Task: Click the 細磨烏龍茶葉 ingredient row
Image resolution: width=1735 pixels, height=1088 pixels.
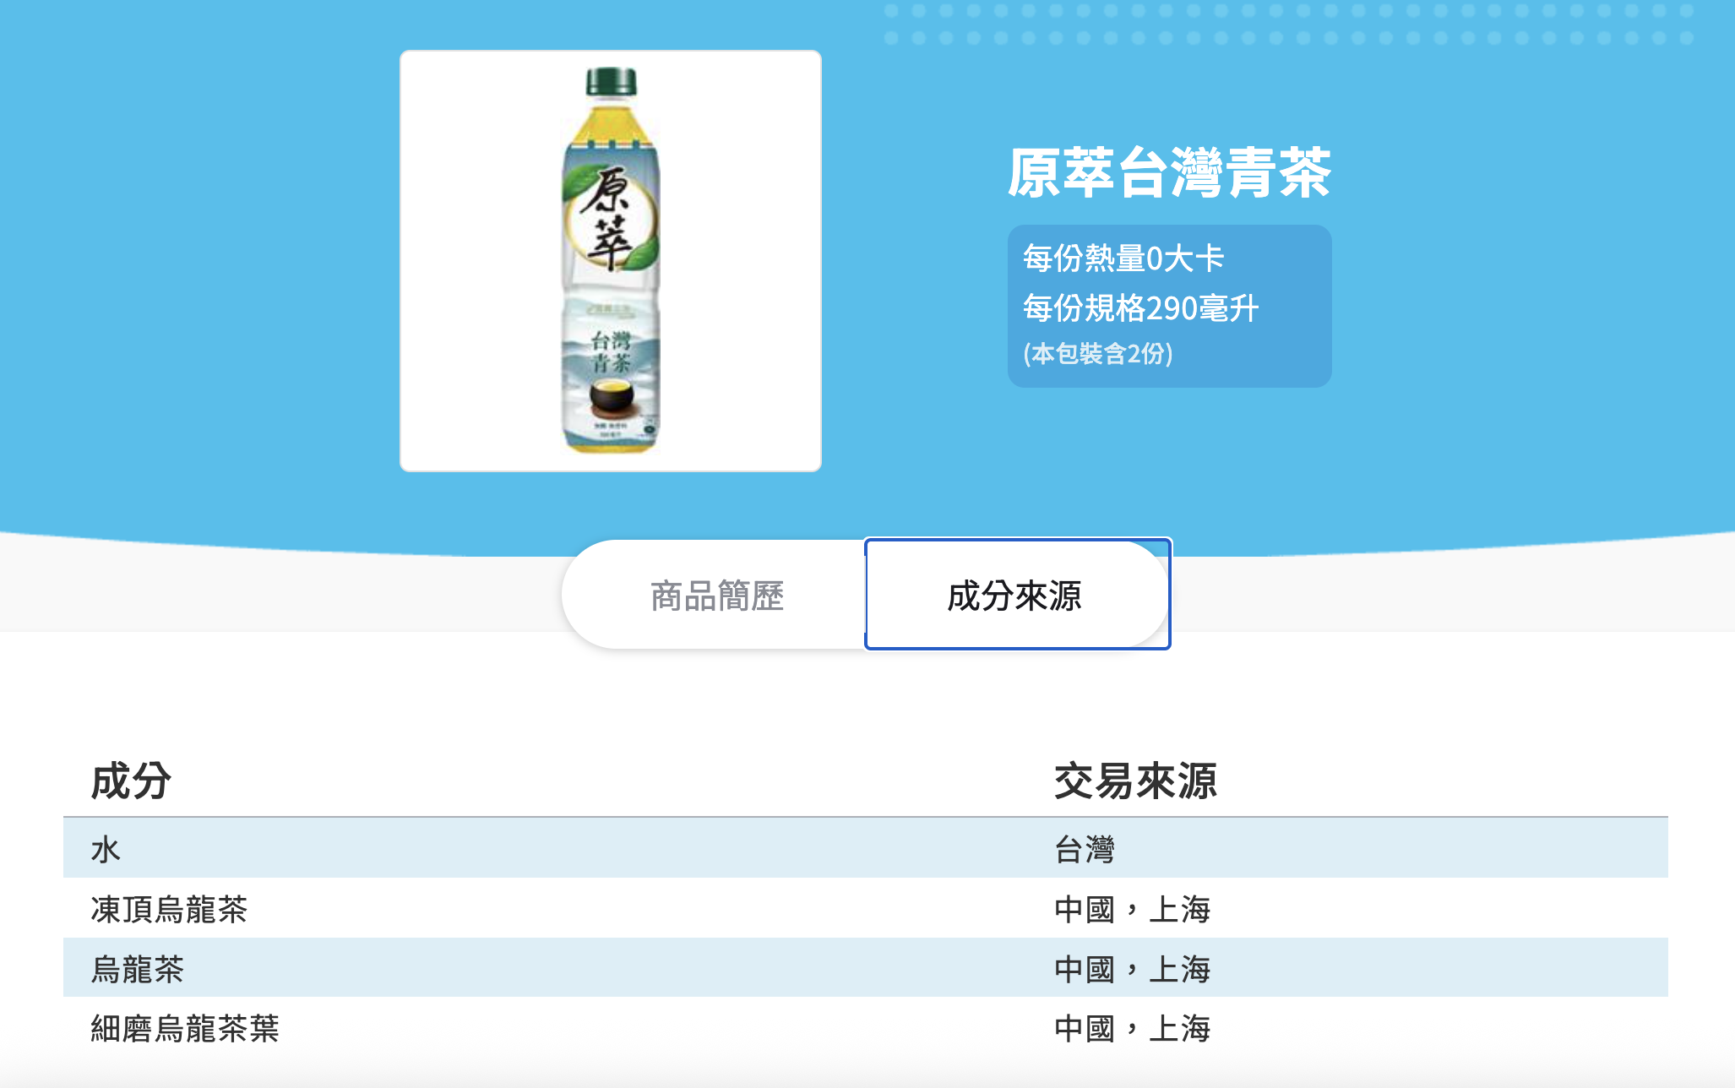Action: pos(866,1027)
